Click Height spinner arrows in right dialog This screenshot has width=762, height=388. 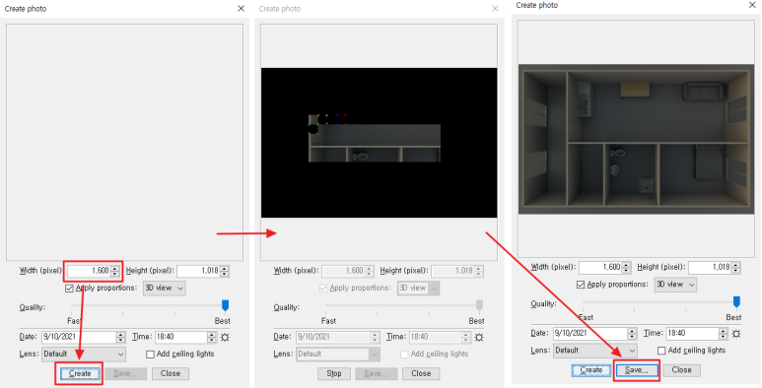[735, 267]
